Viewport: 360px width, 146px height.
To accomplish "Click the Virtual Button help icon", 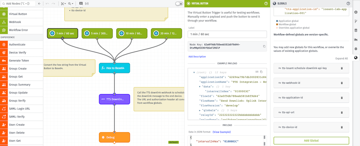I will [266, 4].
